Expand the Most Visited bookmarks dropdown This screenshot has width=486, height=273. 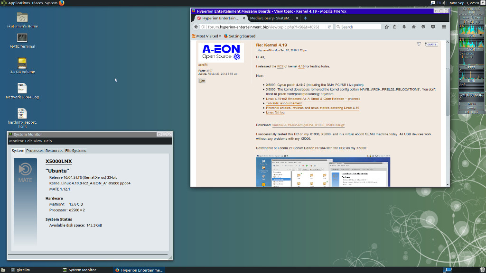click(x=206, y=36)
